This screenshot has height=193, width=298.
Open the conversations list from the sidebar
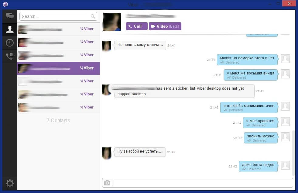tap(10, 16)
